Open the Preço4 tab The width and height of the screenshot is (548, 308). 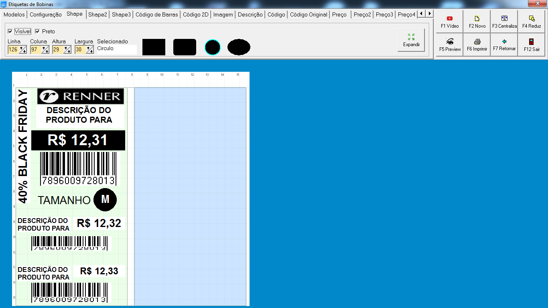(406, 14)
